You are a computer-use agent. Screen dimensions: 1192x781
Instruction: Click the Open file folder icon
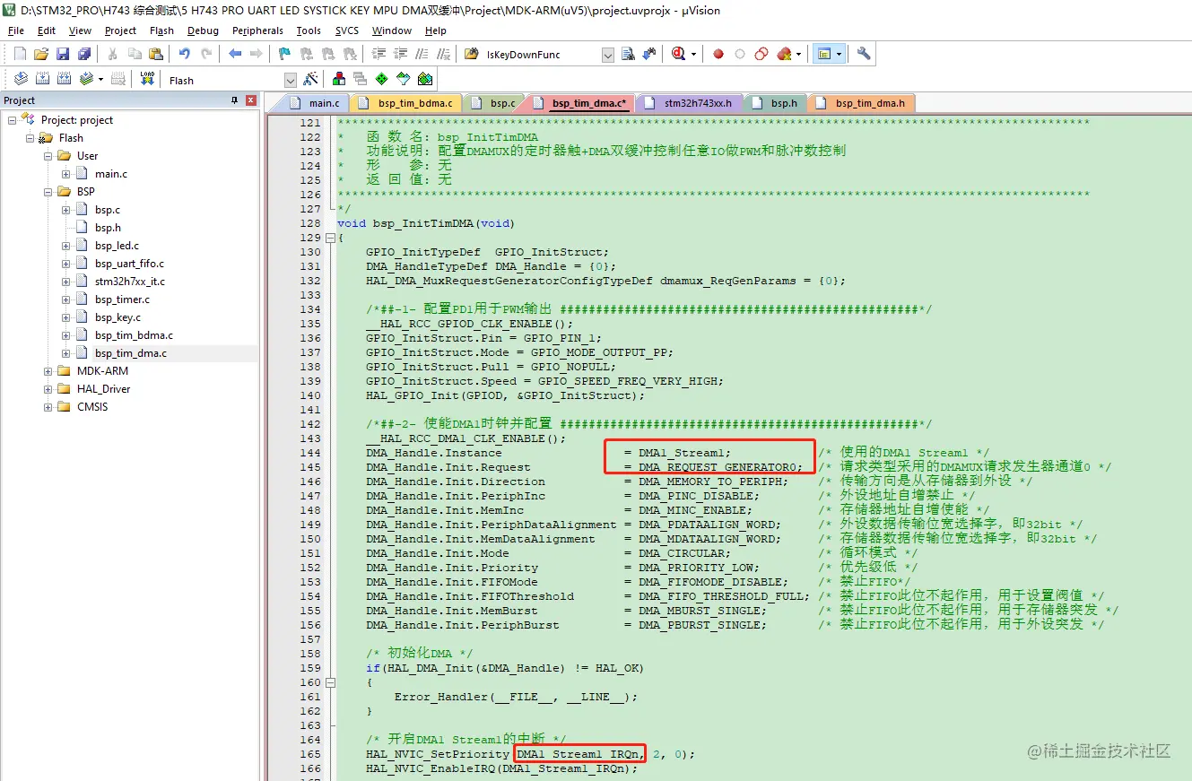(41, 54)
